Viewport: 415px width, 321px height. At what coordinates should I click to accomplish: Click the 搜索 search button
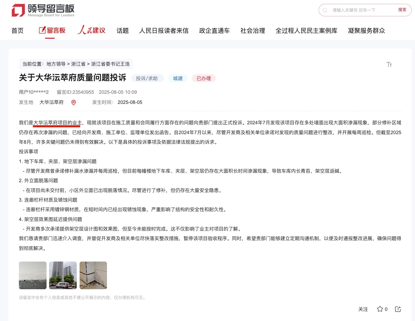coord(402,10)
